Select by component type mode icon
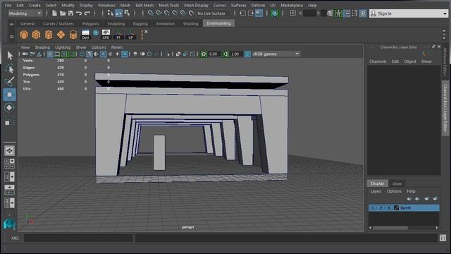Screen dimensions: 451x254 (127, 13)
